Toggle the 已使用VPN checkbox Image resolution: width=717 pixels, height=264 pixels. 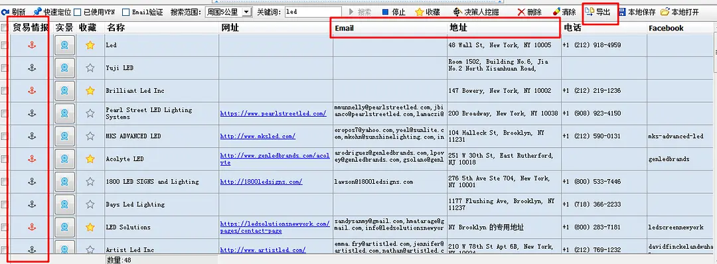tap(77, 13)
